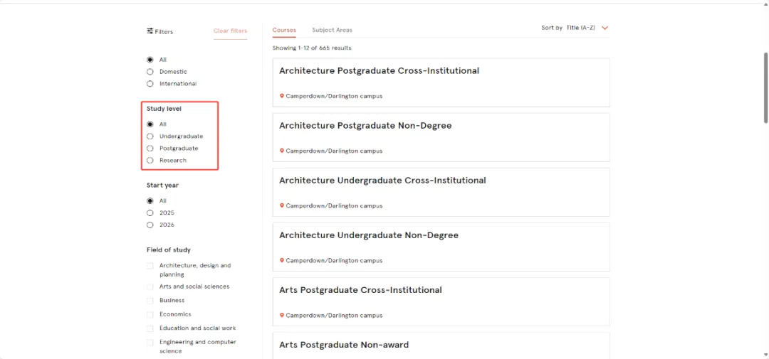This screenshot has height=359, width=769.
Task: Click the Clear filters link
Action: coord(230,31)
